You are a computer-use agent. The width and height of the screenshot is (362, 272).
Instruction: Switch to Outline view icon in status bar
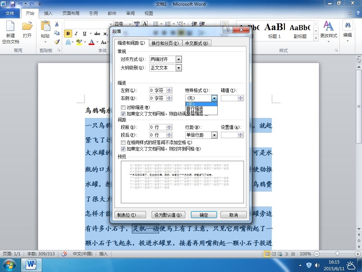(286, 254)
